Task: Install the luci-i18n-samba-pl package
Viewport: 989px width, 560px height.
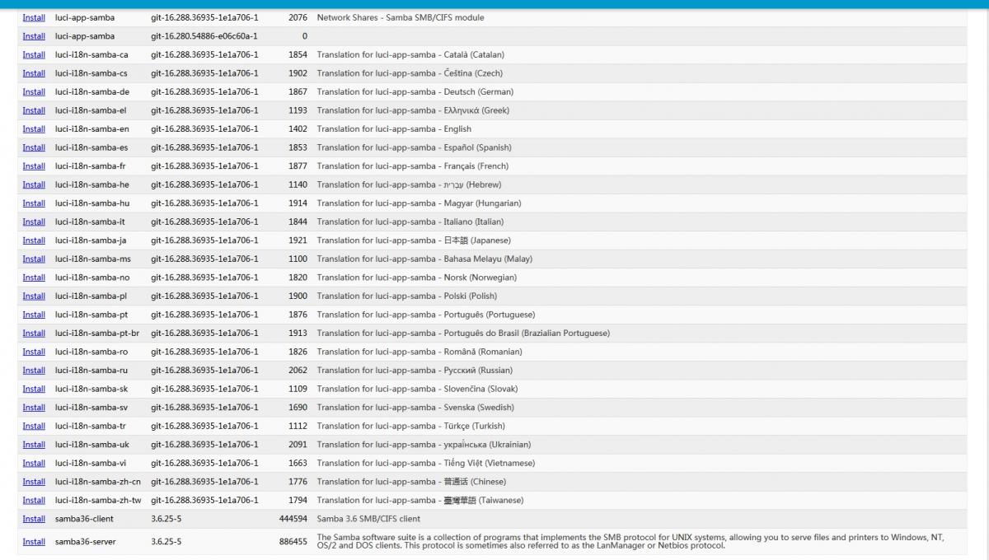Action: [x=34, y=296]
